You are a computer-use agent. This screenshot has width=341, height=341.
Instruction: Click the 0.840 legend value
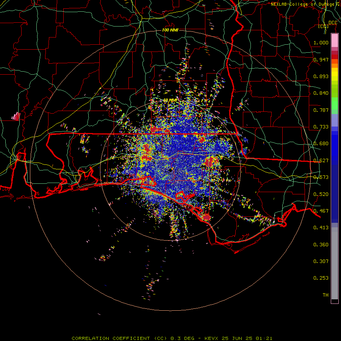tap(321, 93)
